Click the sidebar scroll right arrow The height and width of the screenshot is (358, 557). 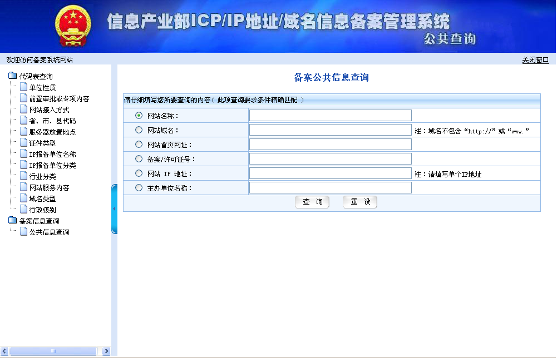106,351
